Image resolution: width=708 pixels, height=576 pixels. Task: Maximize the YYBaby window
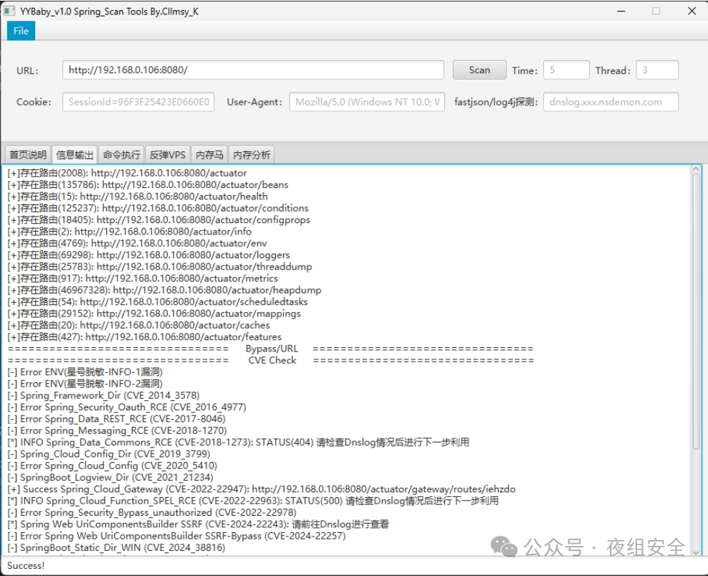pyautogui.click(x=656, y=11)
